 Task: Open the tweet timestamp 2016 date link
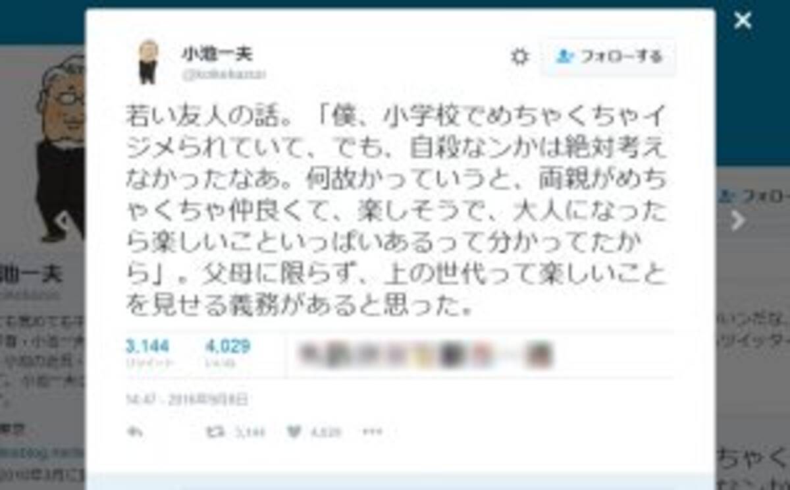pos(188,398)
